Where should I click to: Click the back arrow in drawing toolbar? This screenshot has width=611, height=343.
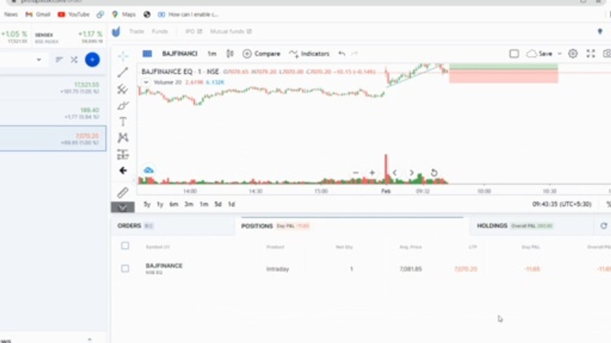coord(123,171)
